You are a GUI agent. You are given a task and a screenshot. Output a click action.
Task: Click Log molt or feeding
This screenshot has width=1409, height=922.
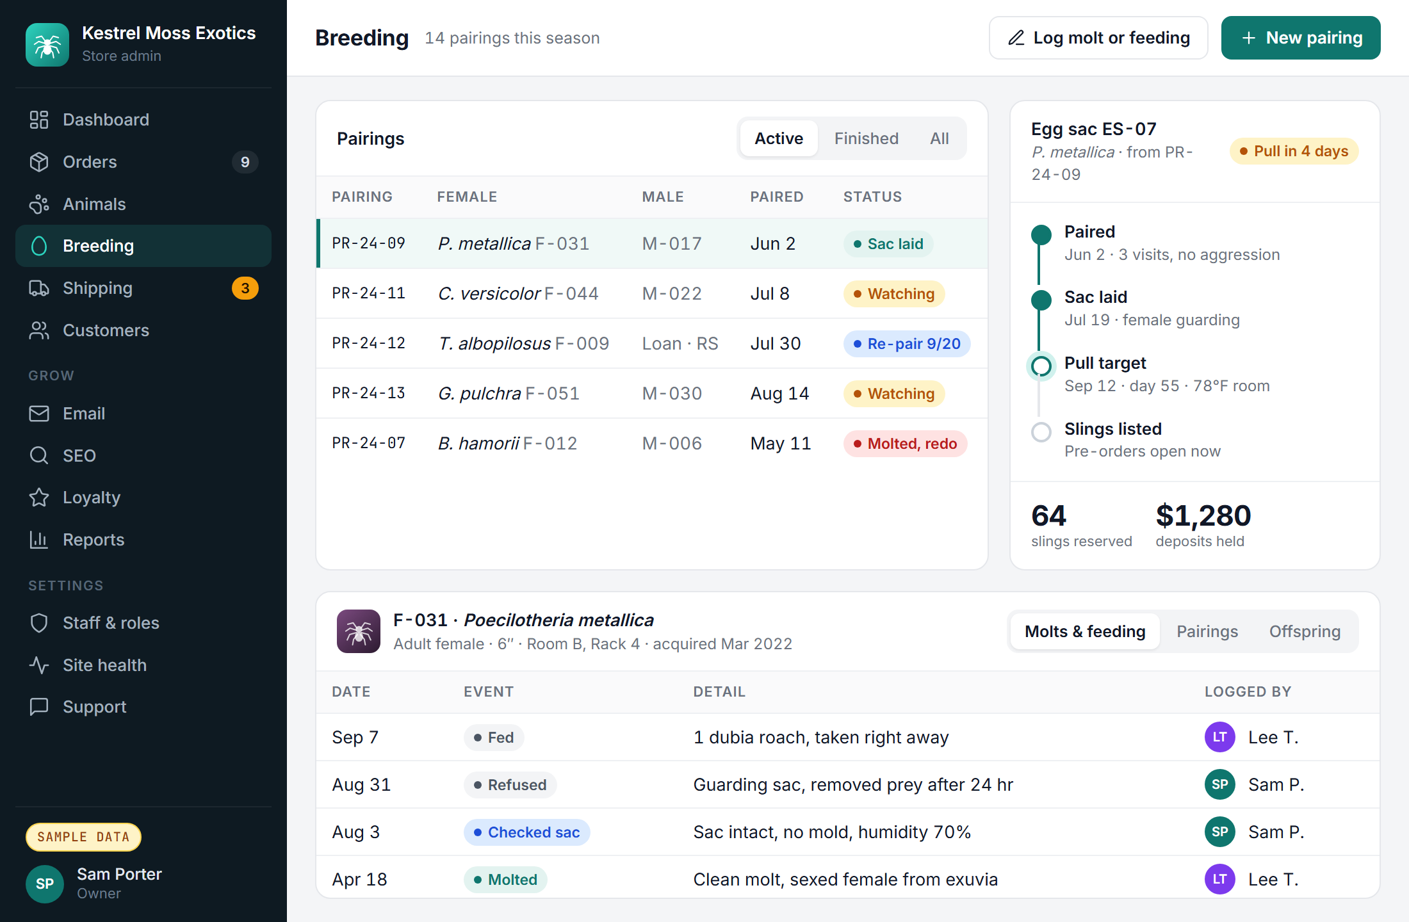tap(1098, 38)
